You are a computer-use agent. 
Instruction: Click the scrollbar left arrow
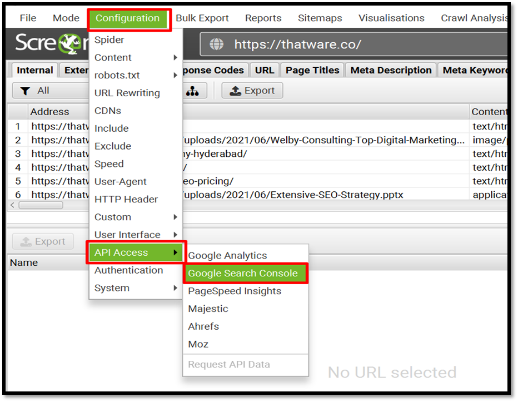coord(12,205)
